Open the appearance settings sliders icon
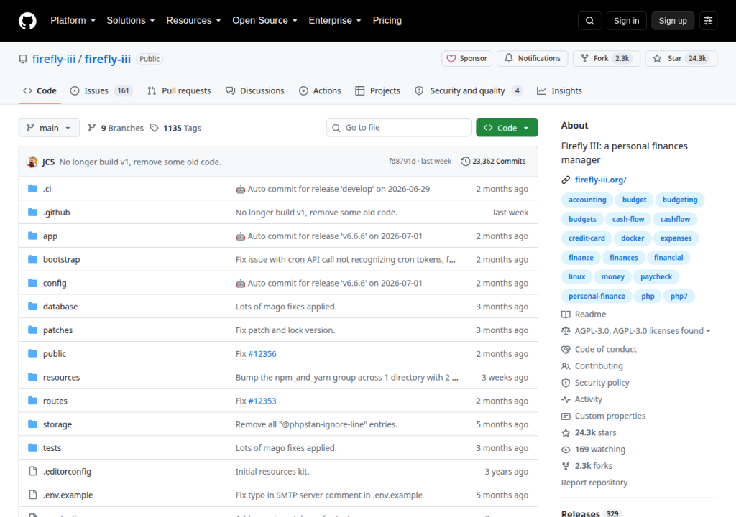This screenshot has width=736, height=517. 708,21
